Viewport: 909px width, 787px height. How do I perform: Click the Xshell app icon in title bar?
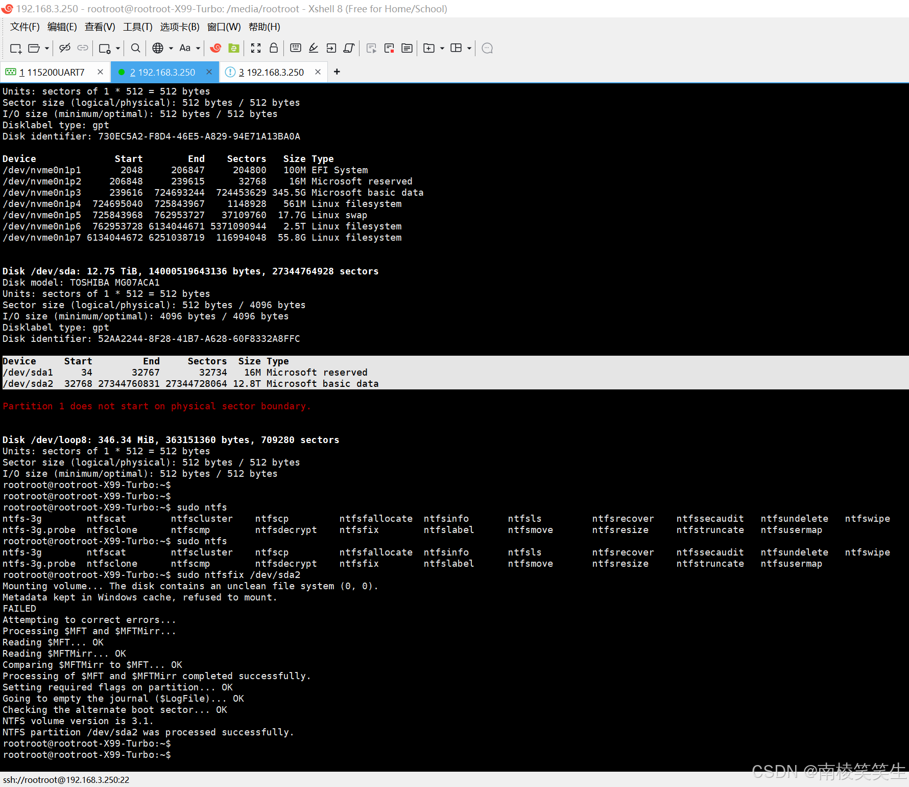click(7, 9)
